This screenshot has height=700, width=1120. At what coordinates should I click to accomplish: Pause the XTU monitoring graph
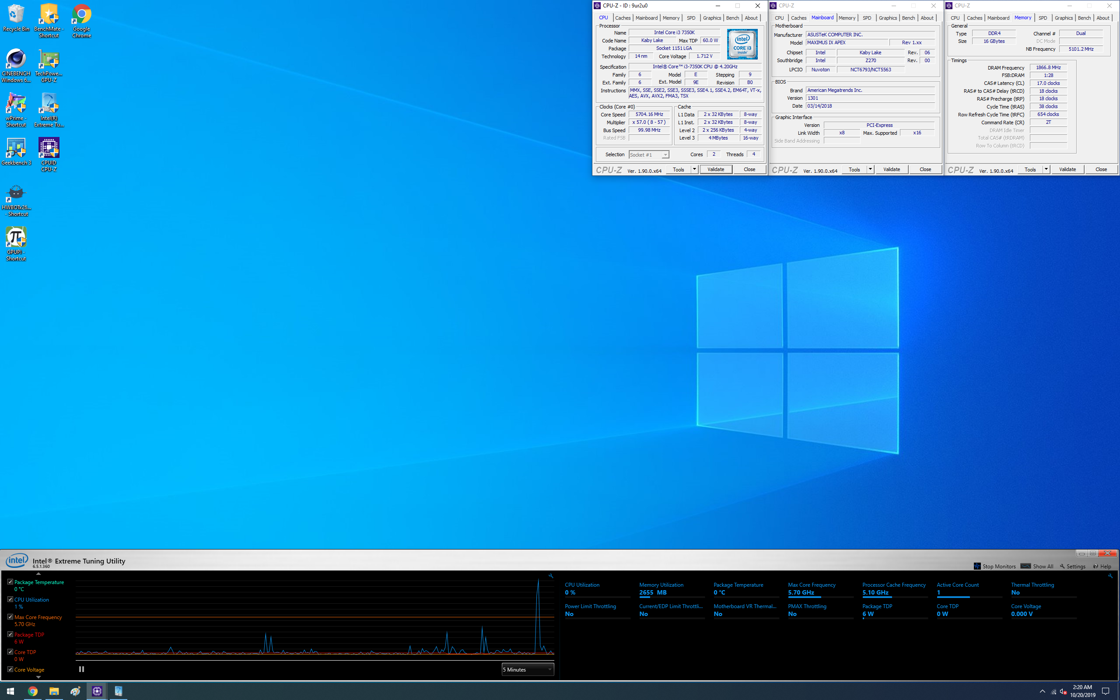81,669
